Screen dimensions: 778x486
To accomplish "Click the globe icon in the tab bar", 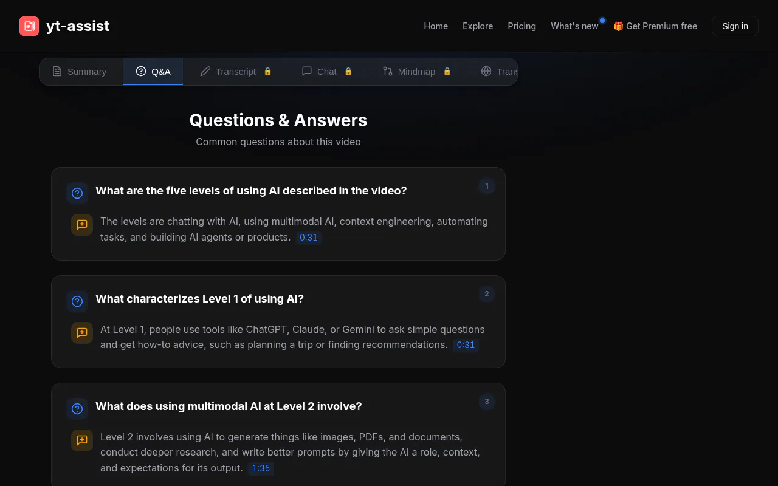I will pos(486,71).
